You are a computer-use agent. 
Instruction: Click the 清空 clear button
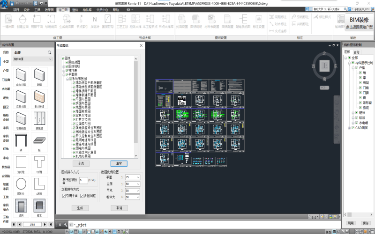(119, 163)
